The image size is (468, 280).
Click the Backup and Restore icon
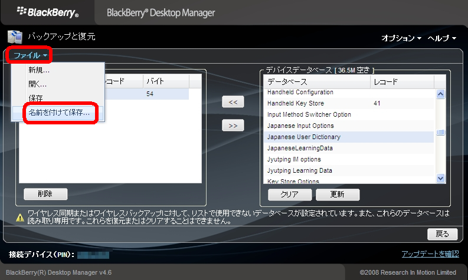(15, 37)
